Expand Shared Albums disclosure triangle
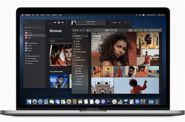The image size is (185, 122). point(73,60)
